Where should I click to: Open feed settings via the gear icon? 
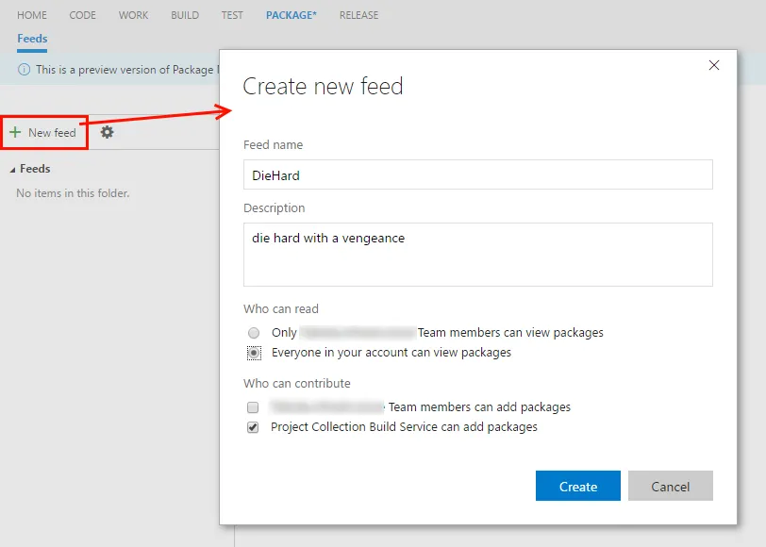tap(107, 132)
